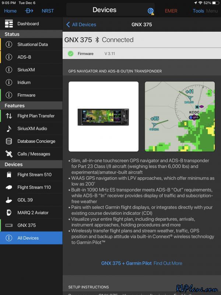This screenshot has height=295, width=221.
Task: Select SiriusXM Audio feature row
Action: pos(31,128)
